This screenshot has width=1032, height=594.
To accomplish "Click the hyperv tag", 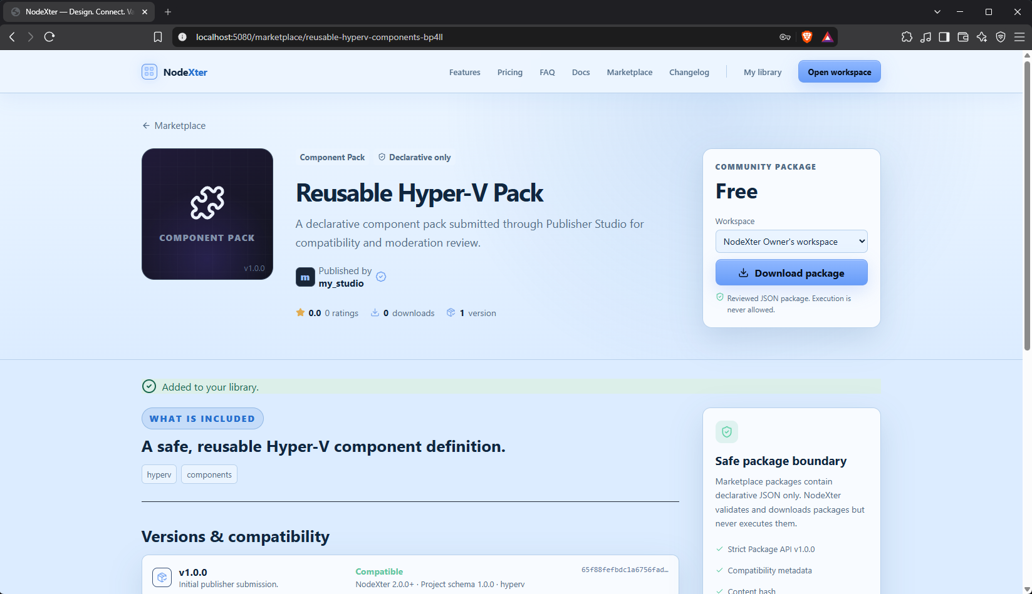I will click(159, 474).
